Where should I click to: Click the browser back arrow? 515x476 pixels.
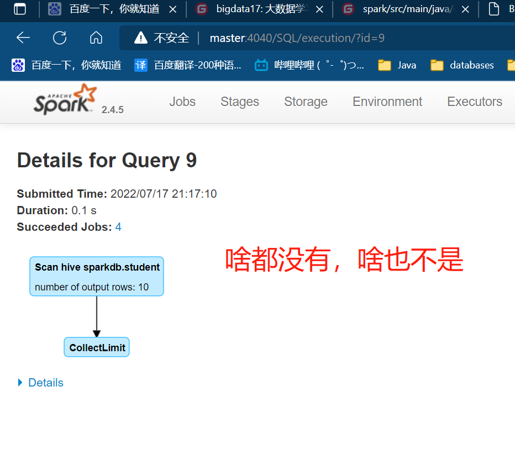tap(23, 38)
